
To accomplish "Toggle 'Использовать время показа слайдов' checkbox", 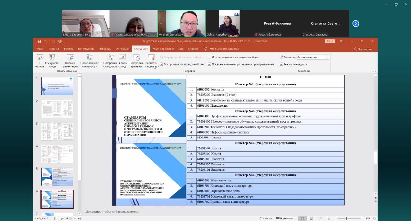I will point(209,57).
